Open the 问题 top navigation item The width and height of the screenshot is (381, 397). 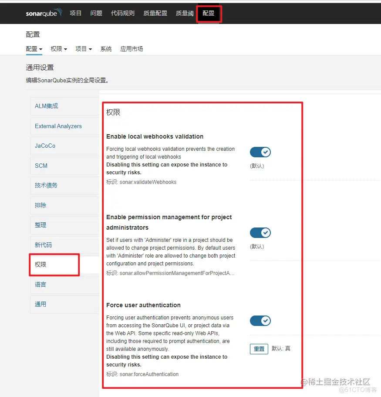point(96,13)
